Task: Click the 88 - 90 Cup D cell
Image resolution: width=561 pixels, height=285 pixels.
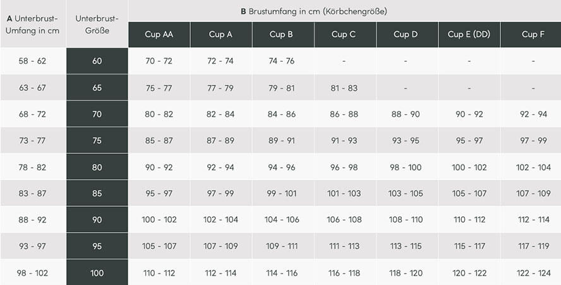Action: point(406,114)
